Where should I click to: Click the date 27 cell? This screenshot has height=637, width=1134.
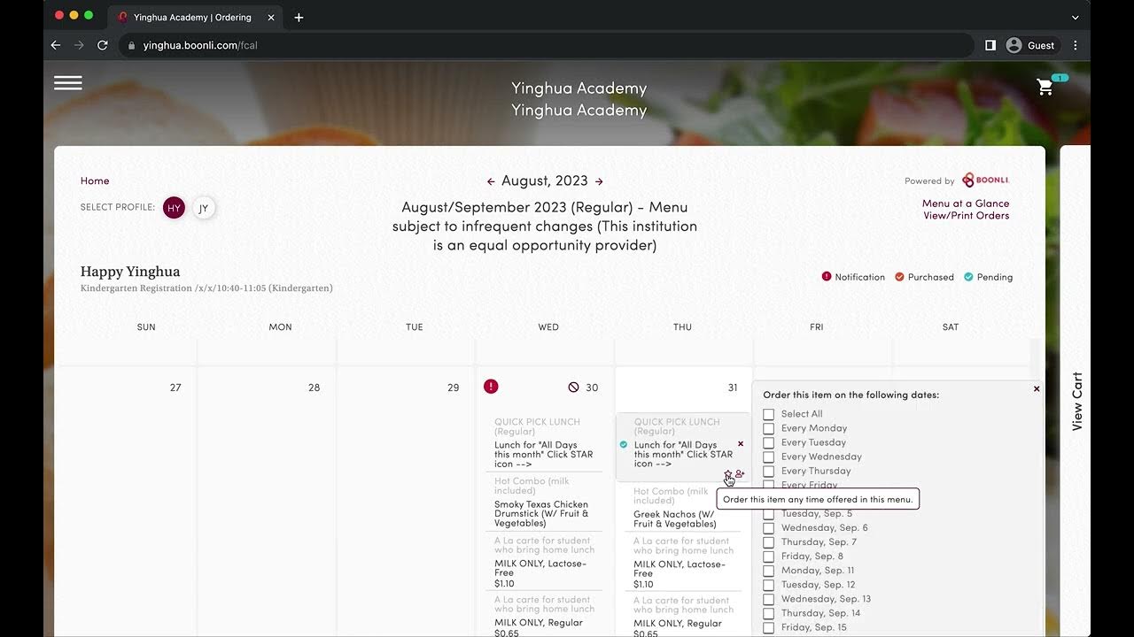click(x=126, y=501)
